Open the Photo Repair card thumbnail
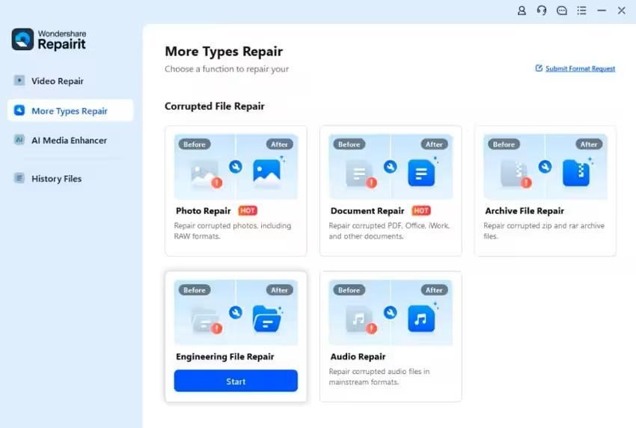The height and width of the screenshot is (428, 636). click(x=236, y=166)
